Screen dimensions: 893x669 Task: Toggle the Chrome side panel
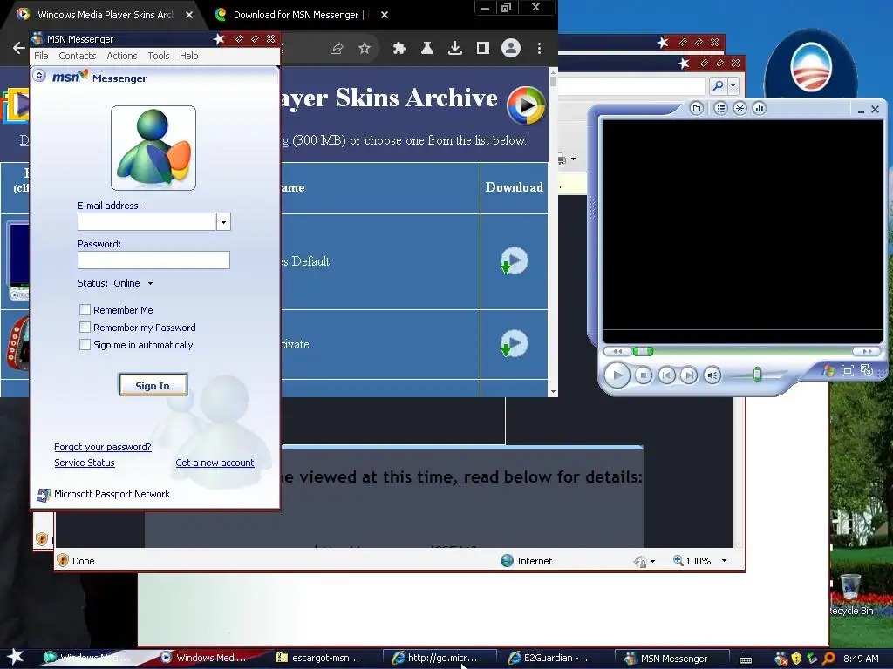tap(483, 49)
